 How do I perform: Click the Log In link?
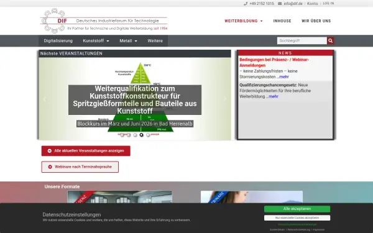[x=328, y=3]
